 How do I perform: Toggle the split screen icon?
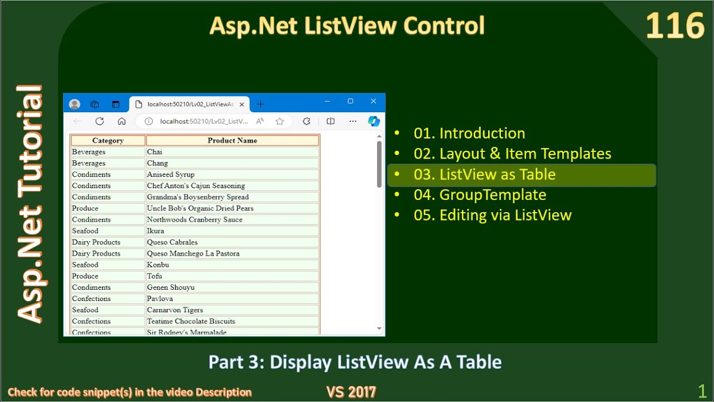click(331, 121)
